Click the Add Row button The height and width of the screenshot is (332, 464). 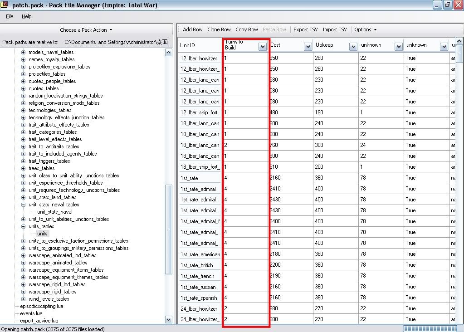(193, 29)
